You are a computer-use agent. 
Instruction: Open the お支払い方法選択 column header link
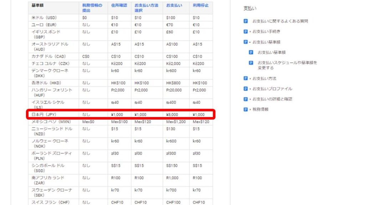(x=146, y=8)
